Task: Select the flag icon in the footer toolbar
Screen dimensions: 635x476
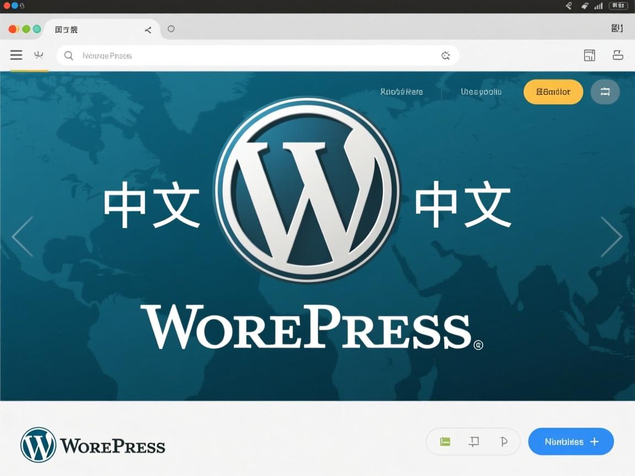Action: pos(503,441)
